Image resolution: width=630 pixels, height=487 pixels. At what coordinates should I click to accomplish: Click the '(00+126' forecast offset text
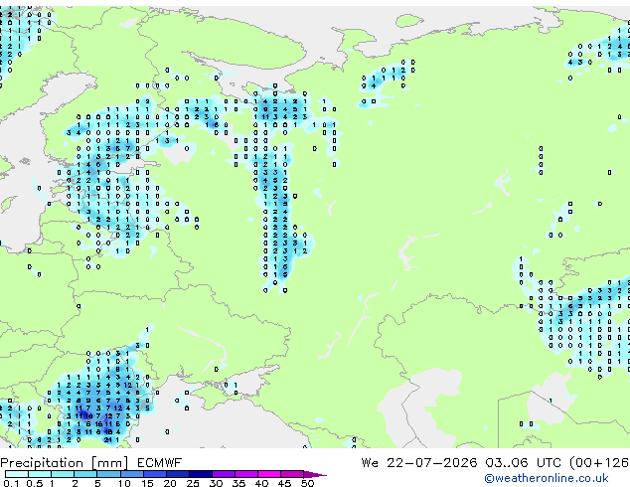(599, 463)
